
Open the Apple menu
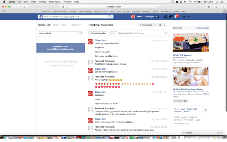[4, 2]
